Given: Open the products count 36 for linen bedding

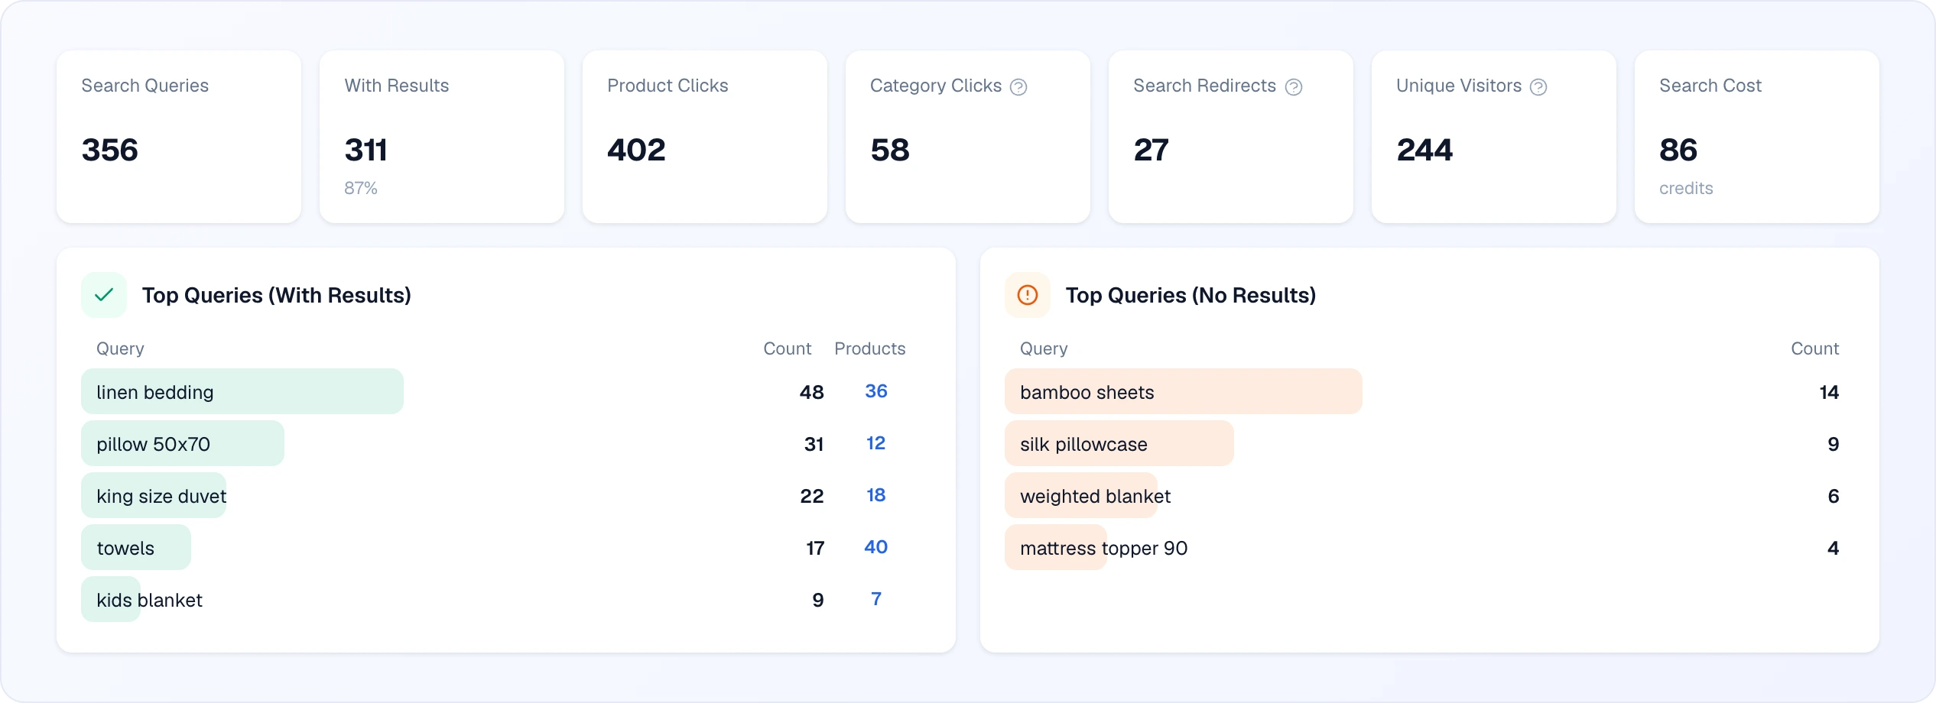Looking at the screenshot, I should [876, 391].
